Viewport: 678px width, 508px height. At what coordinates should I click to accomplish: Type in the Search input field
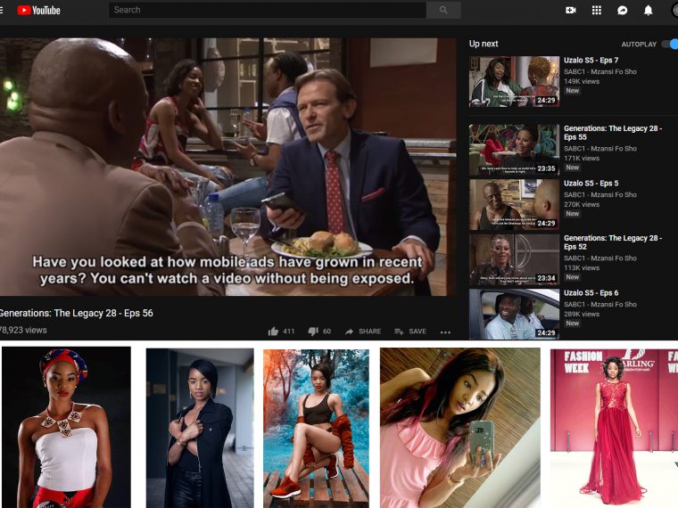tap(266, 10)
